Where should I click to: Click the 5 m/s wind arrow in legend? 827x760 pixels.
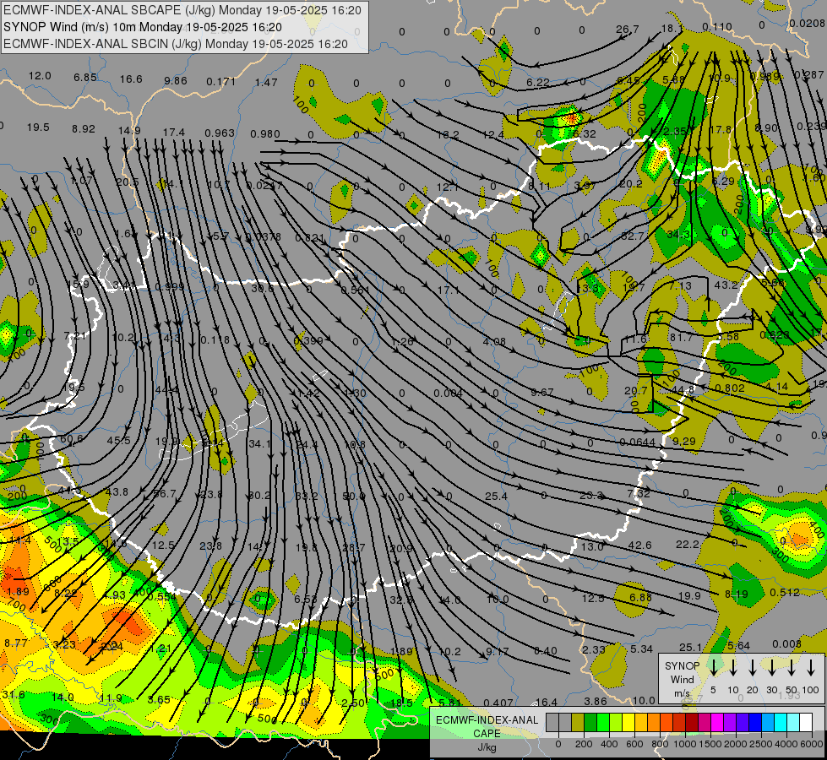coord(714,667)
